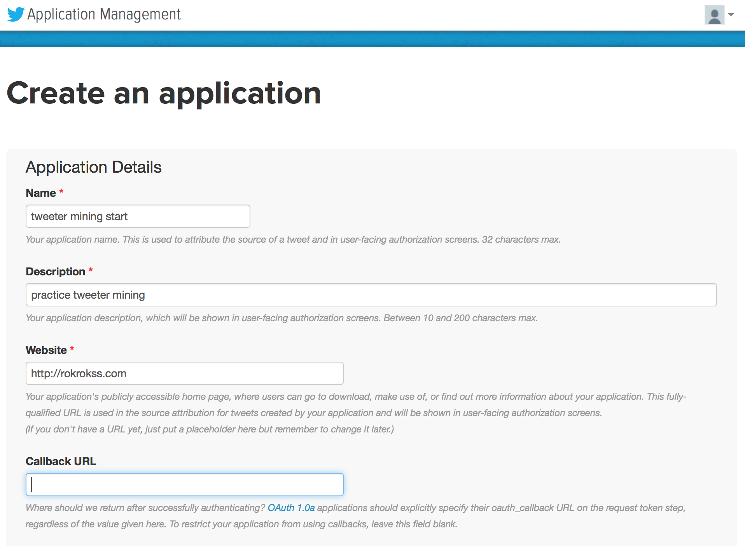Open the user avatar account menu
The height and width of the screenshot is (546, 745).
(714, 15)
